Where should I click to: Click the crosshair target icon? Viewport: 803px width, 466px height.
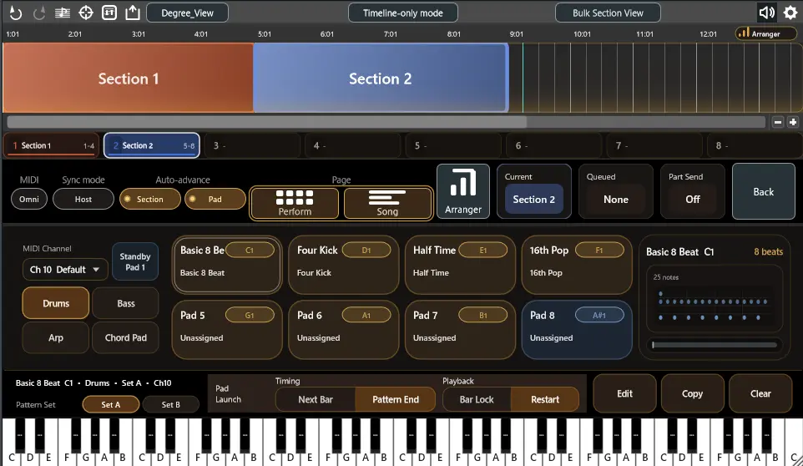point(86,13)
